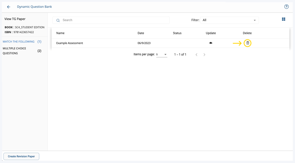Screen dimensions: 295x163
Task: Go to the previous page of results
Action: click(x=196, y=54)
